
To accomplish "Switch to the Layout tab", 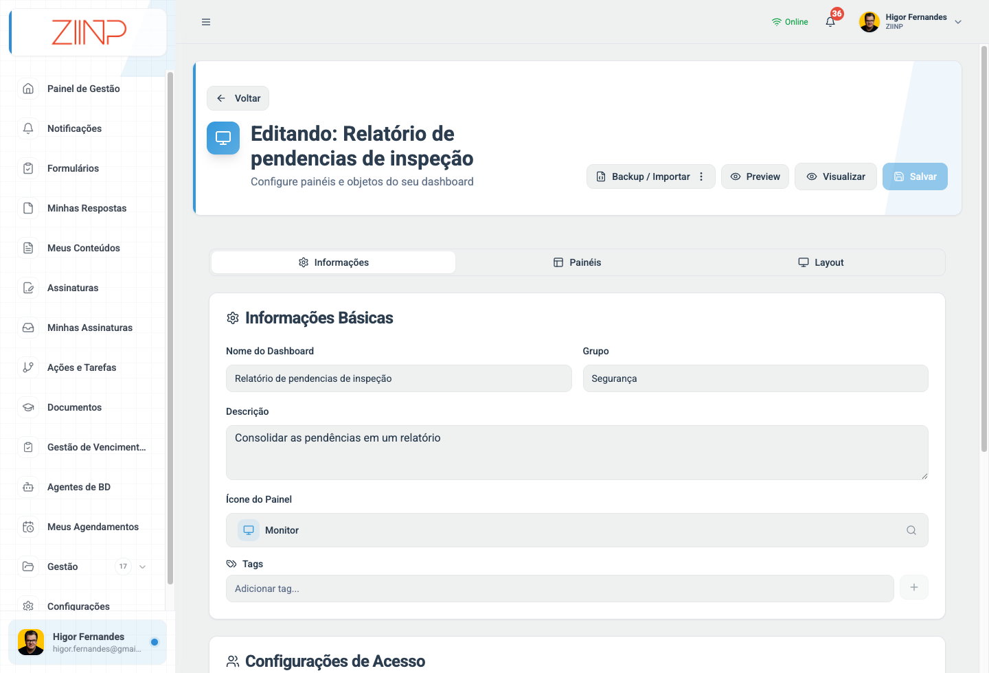I will point(821,262).
